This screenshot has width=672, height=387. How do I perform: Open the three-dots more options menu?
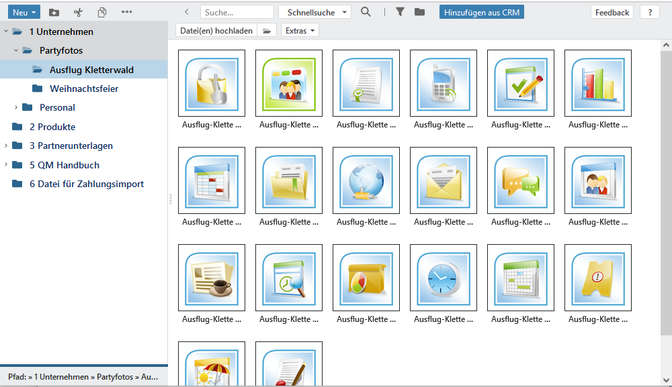[126, 12]
